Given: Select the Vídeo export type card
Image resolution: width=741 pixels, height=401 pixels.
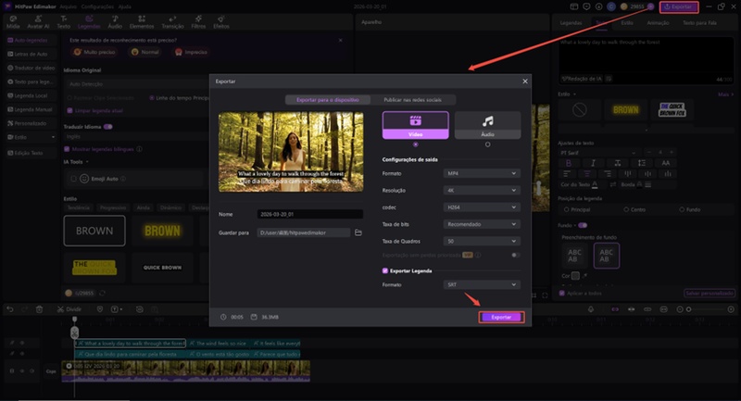Looking at the screenshot, I should coord(415,125).
